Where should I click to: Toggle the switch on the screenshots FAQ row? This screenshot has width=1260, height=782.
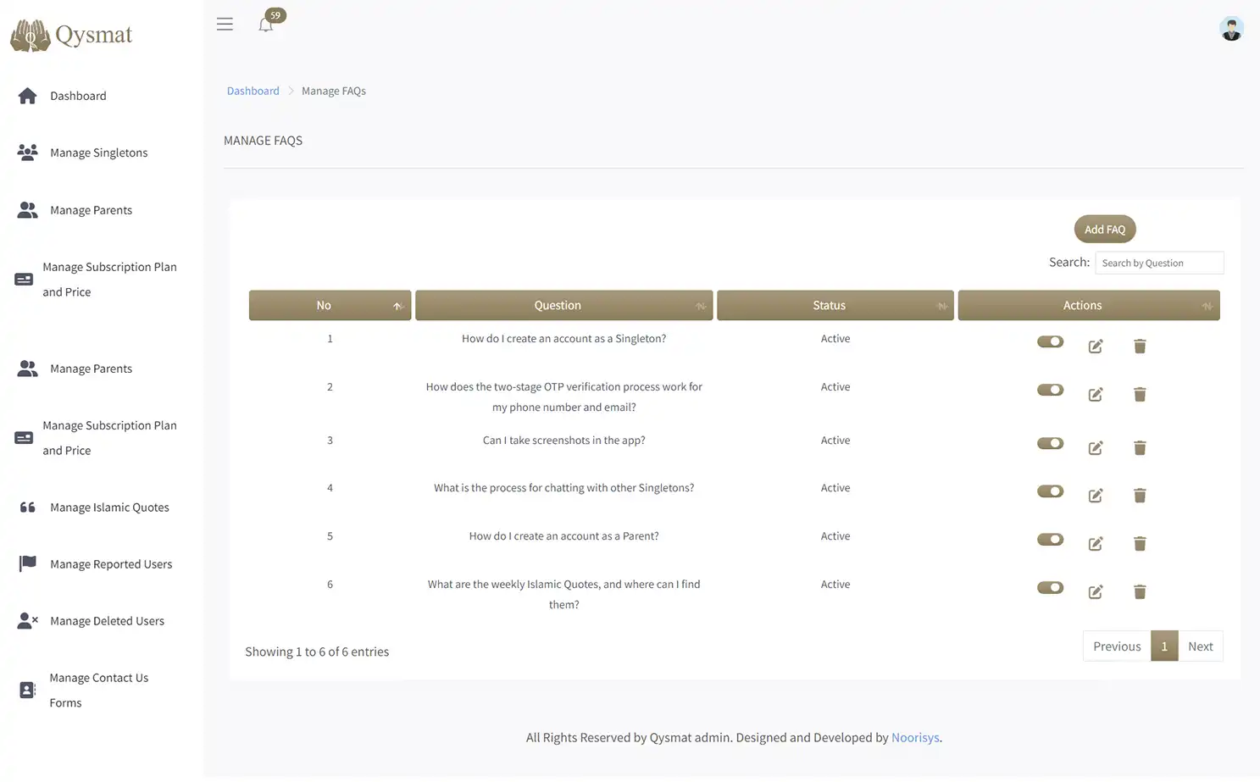pos(1050,442)
